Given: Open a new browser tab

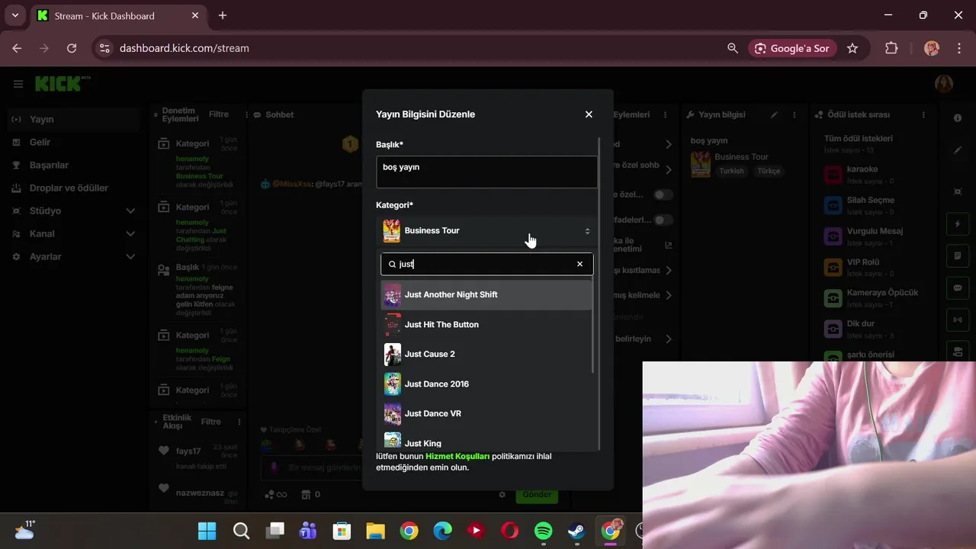Looking at the screenshot, I should point(223,15).
